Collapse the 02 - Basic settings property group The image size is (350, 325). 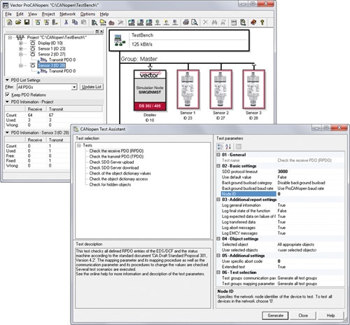click(x=218, y=166)
